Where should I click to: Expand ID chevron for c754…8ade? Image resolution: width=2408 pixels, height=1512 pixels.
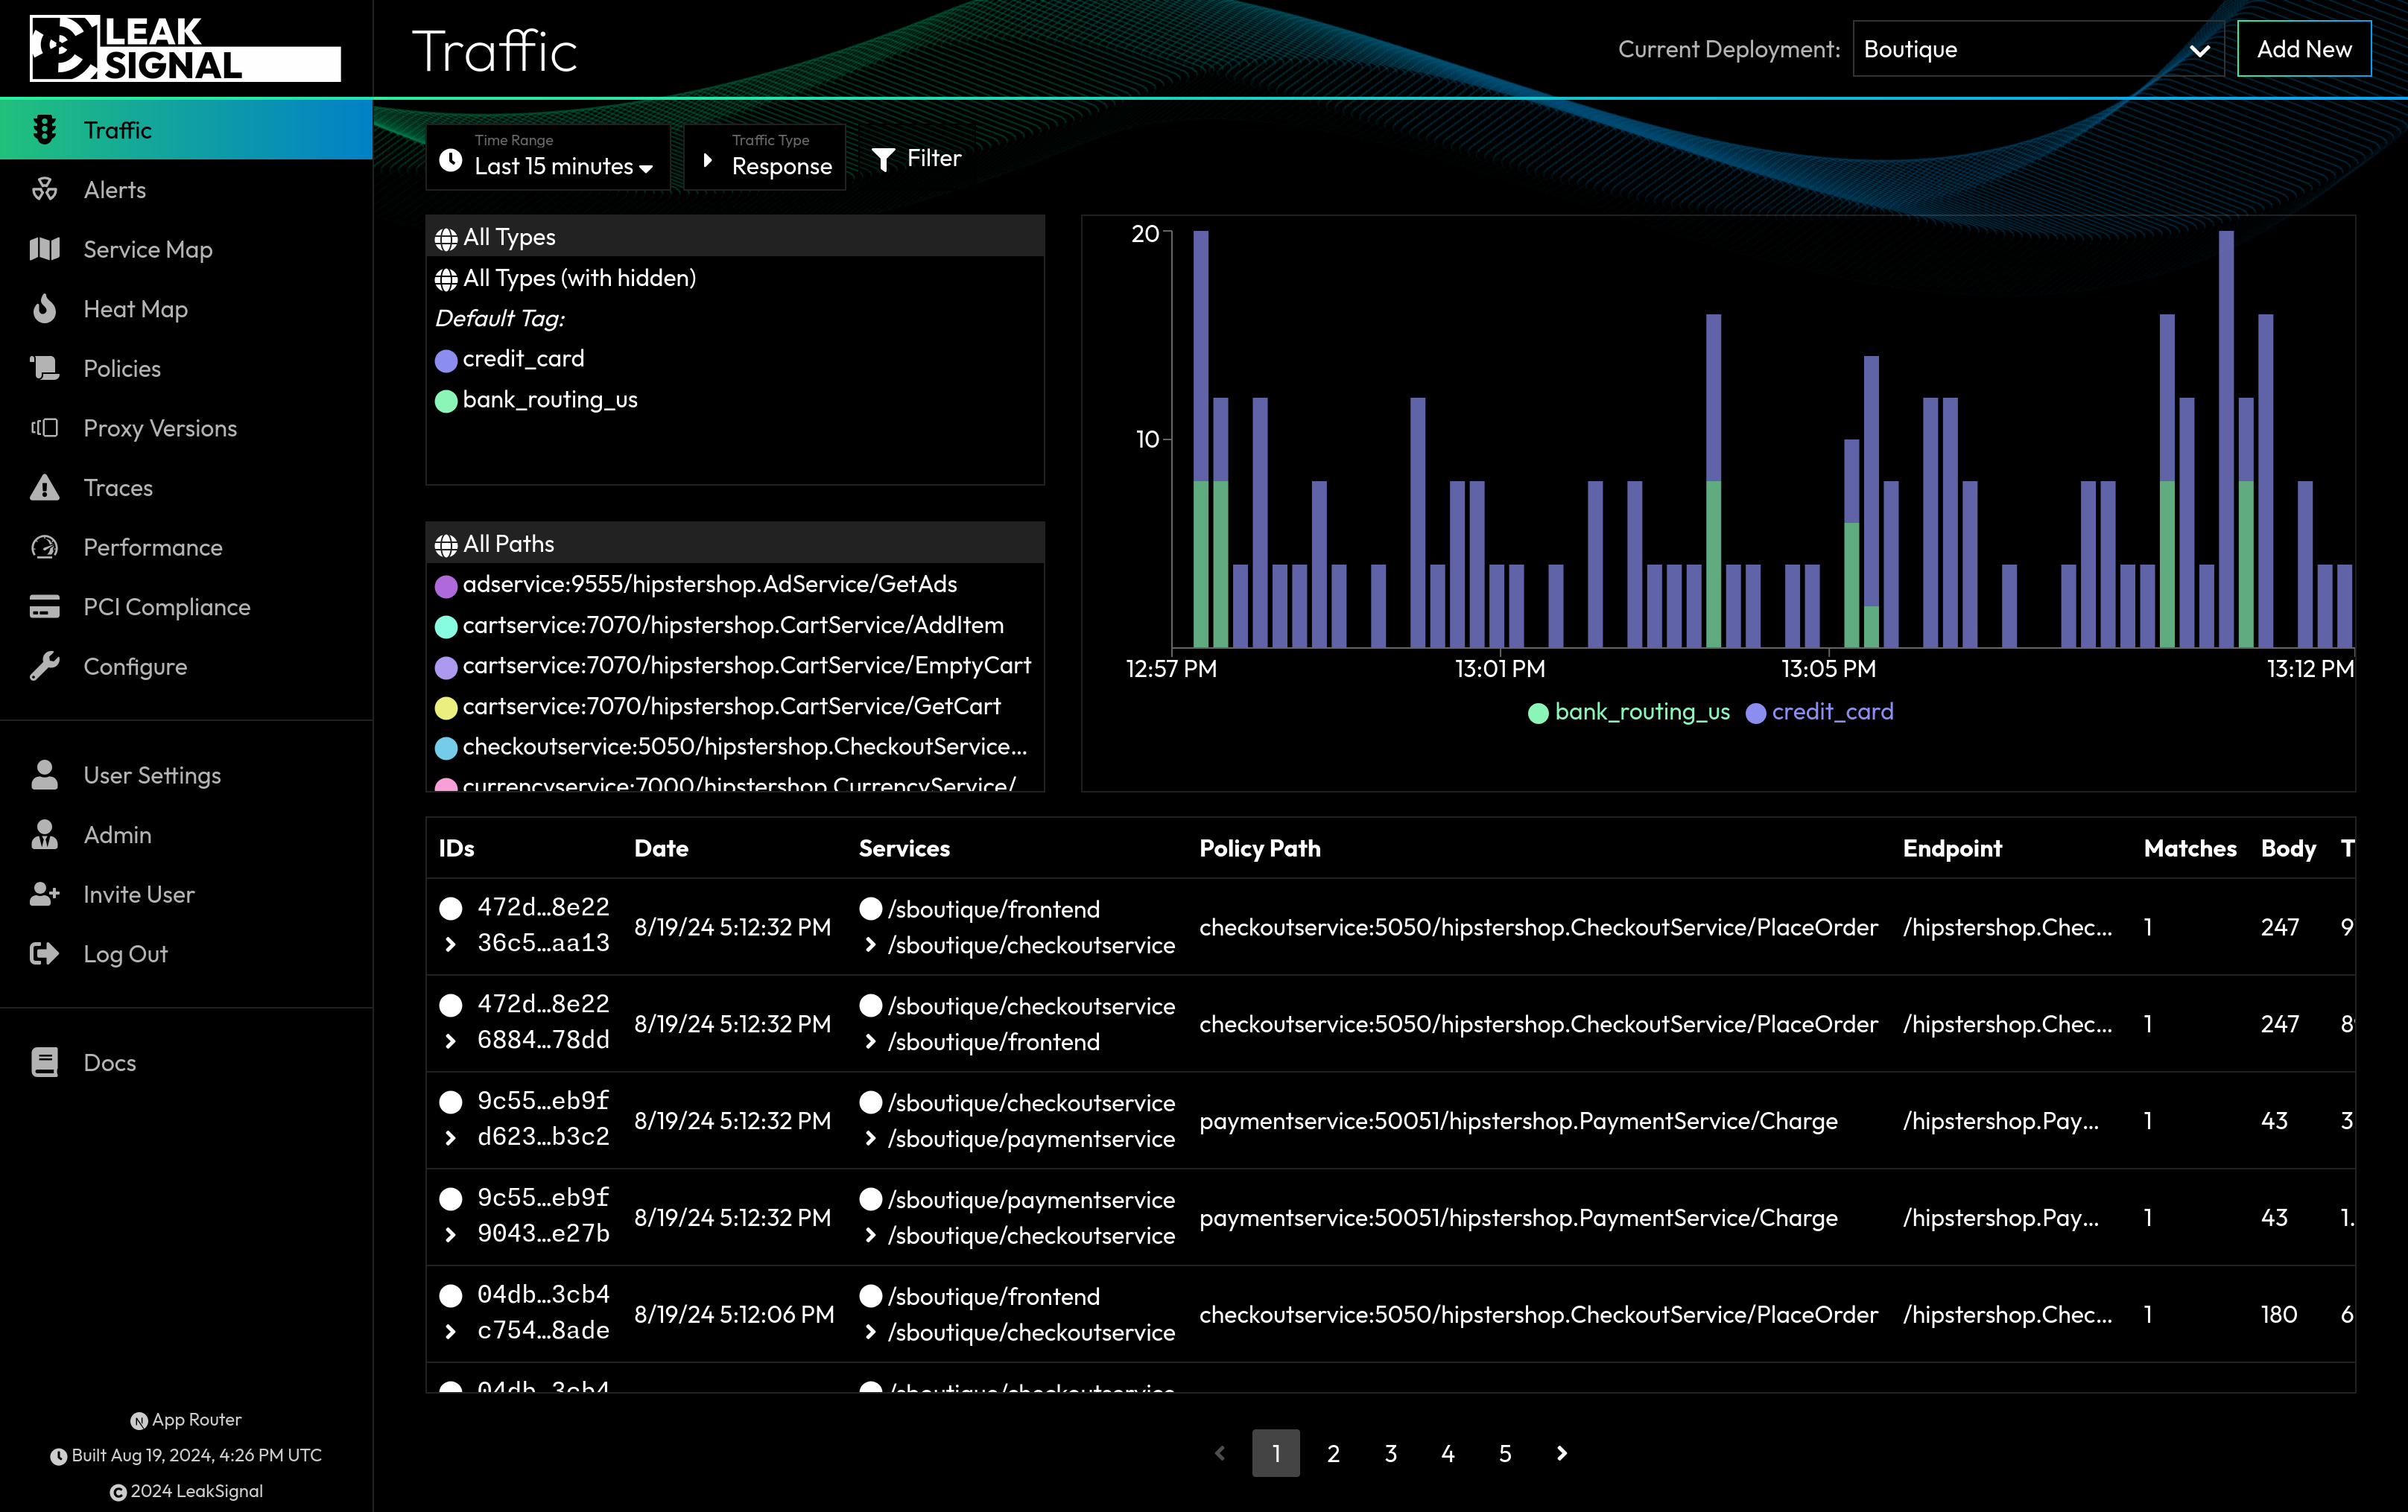(450, 1332)
